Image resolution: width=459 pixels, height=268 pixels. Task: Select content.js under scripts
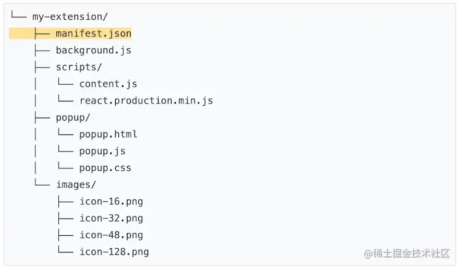coord(108,84)
